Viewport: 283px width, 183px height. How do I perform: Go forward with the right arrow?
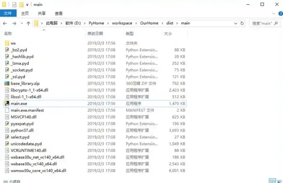[14, 23]
